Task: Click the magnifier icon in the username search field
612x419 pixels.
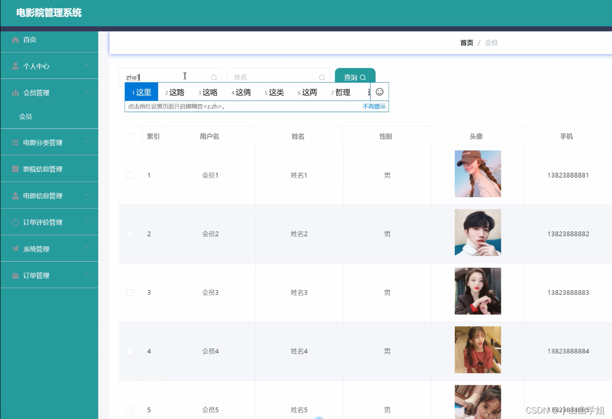Action: 214,77
